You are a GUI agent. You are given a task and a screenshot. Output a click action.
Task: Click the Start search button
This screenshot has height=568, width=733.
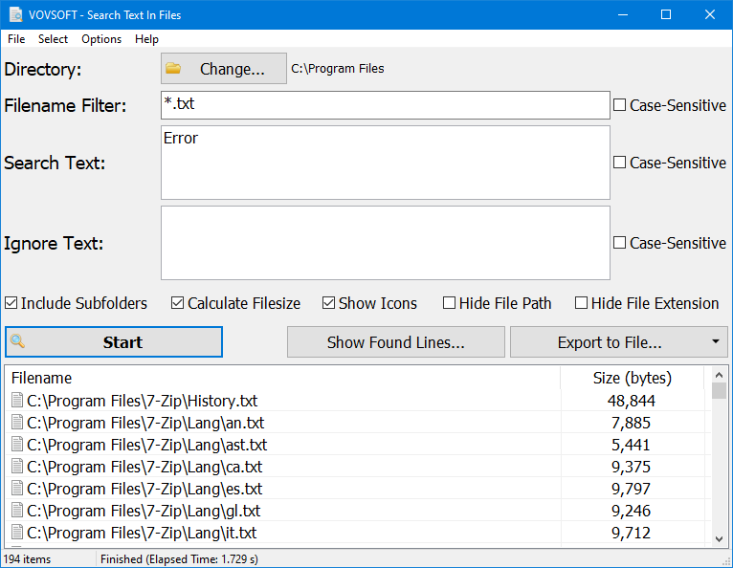click(114, 342)
